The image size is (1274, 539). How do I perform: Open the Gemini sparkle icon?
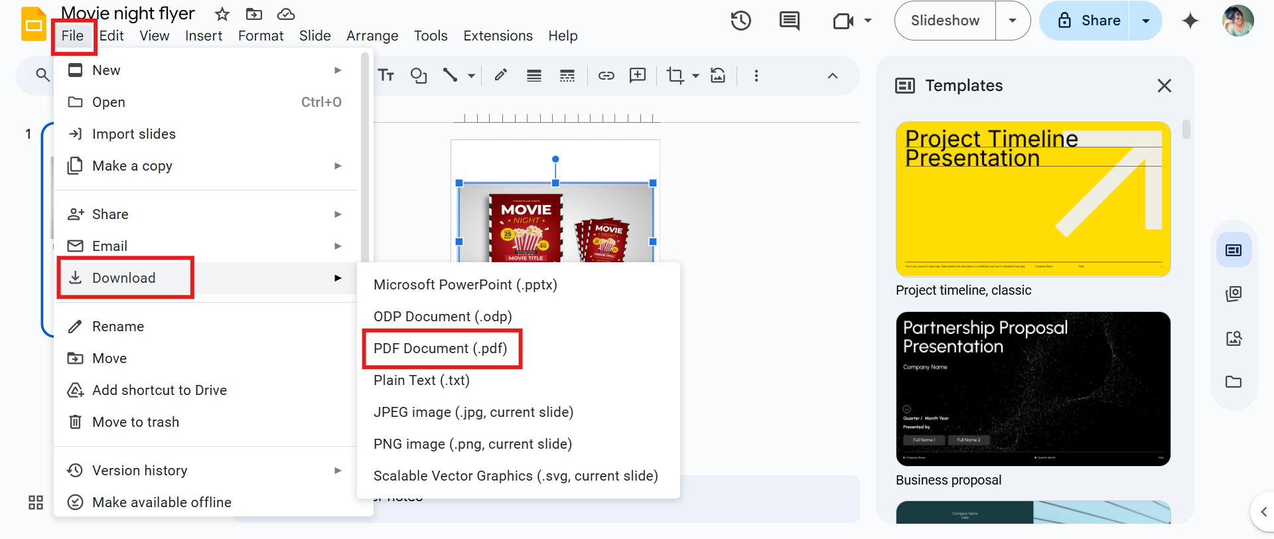[x=1190, y=21]
